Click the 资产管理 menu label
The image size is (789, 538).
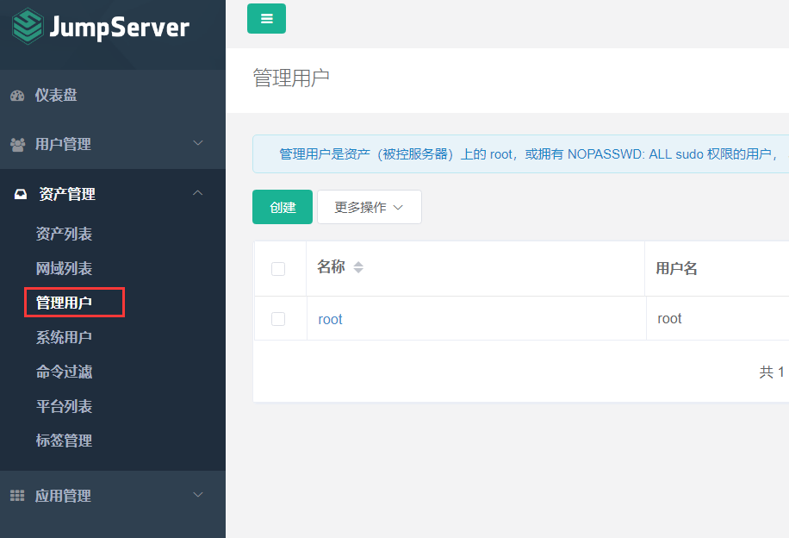(67, 194)
